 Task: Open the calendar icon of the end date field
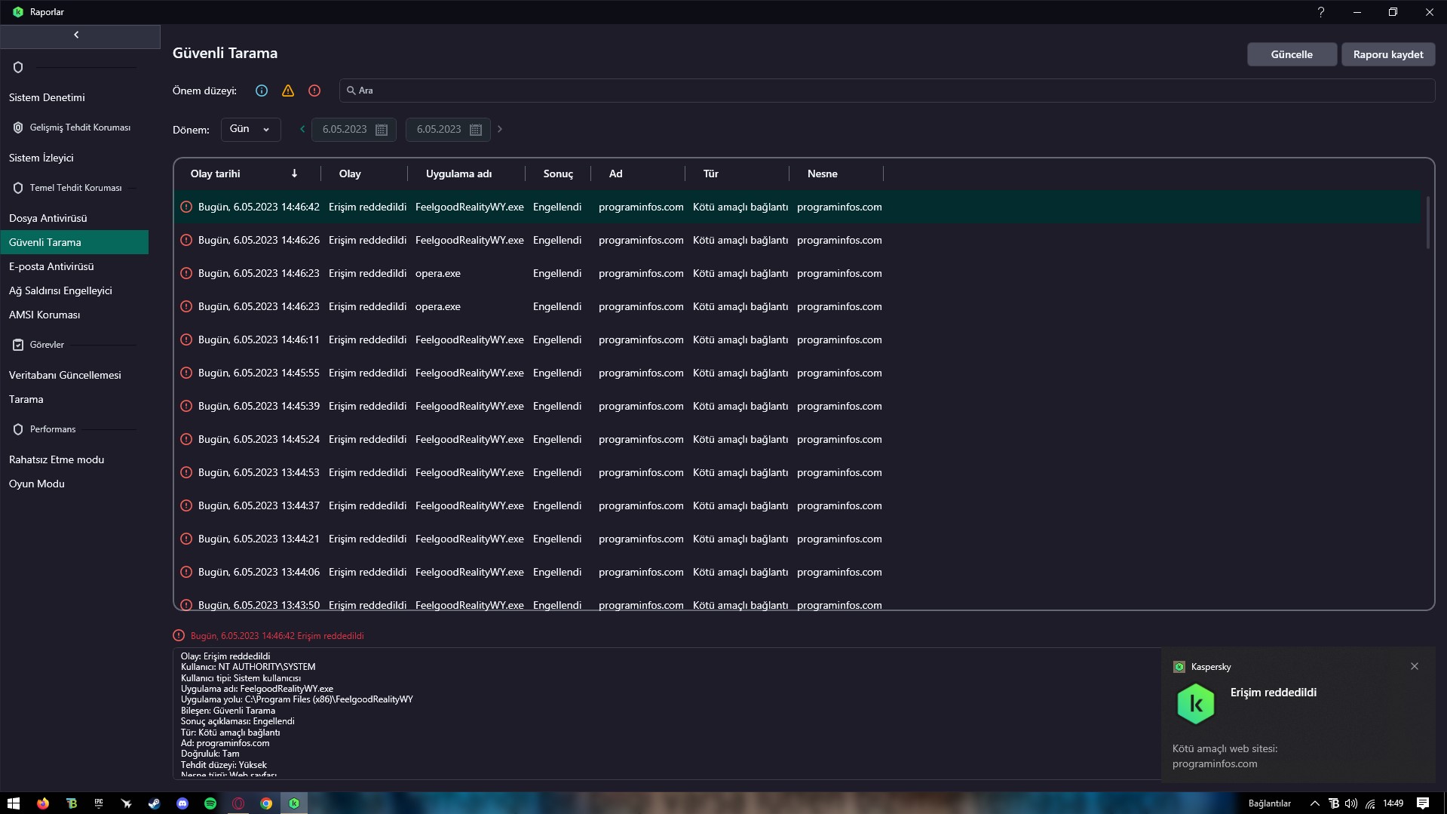point(476,130)
